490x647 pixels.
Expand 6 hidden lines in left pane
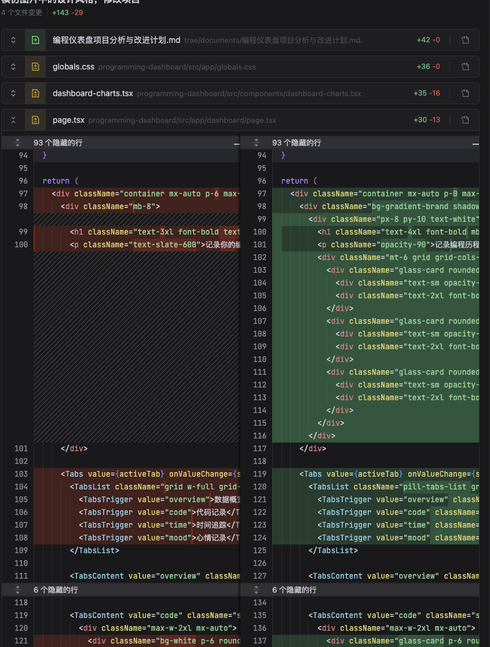click(x=18, y=590)
